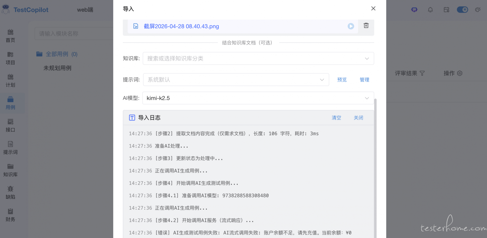Open the calendar schedule icon in header

pos(446,10)
